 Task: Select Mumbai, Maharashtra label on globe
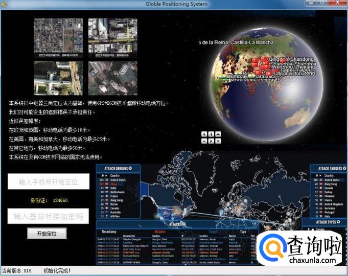[251, 76]
